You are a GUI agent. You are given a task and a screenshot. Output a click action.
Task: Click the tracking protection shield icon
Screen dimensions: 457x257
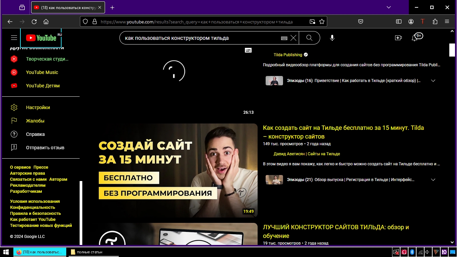85,21
